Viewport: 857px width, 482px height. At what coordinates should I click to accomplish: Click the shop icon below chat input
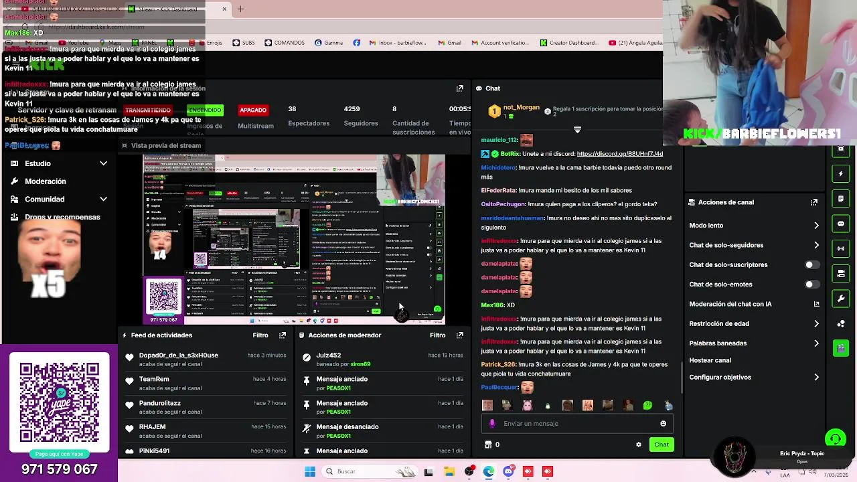(487, 445)
